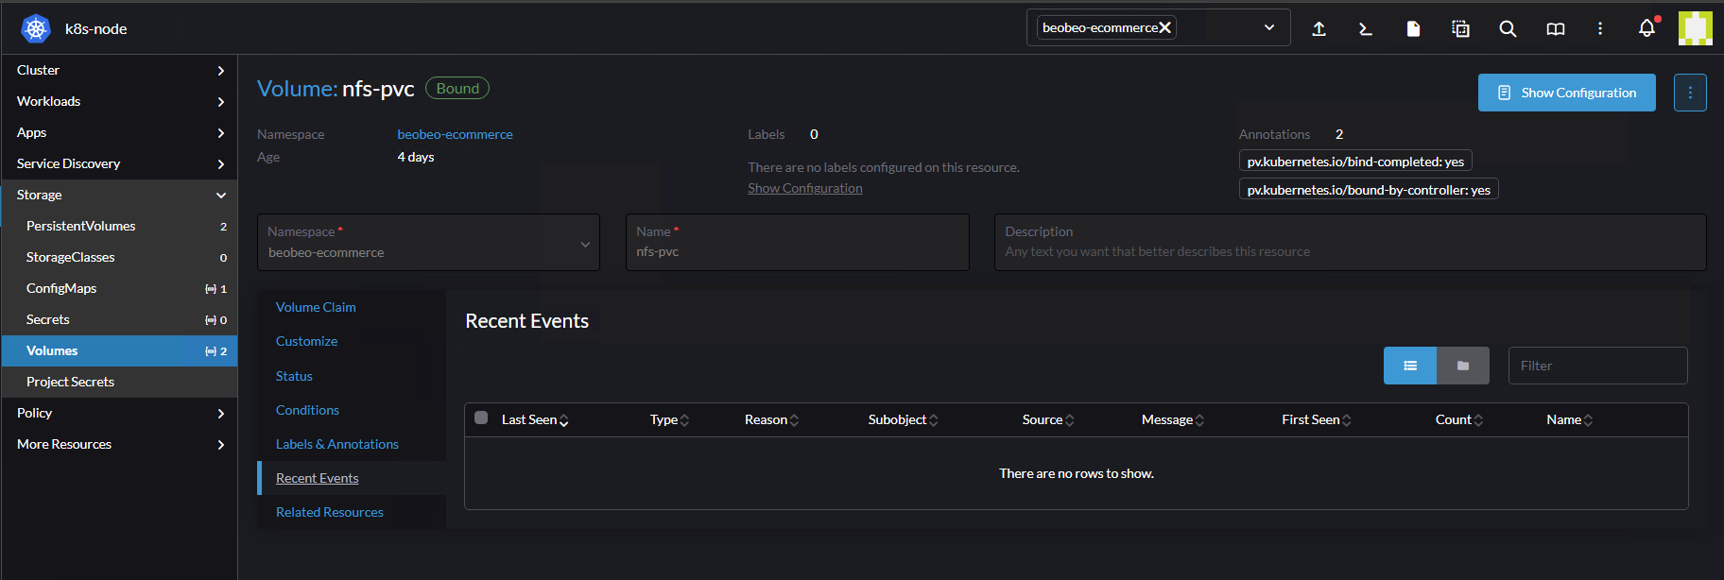Open the kubectl shell icon

point(1366,29)
